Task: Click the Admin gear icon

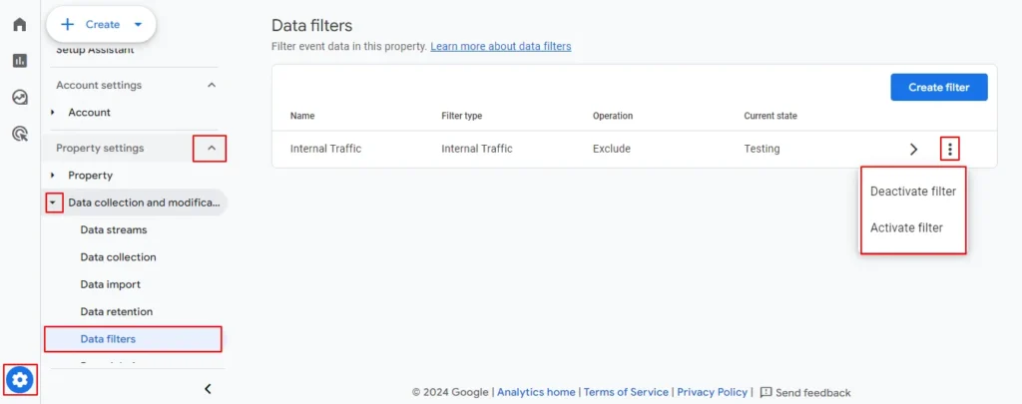Action: 20,379
